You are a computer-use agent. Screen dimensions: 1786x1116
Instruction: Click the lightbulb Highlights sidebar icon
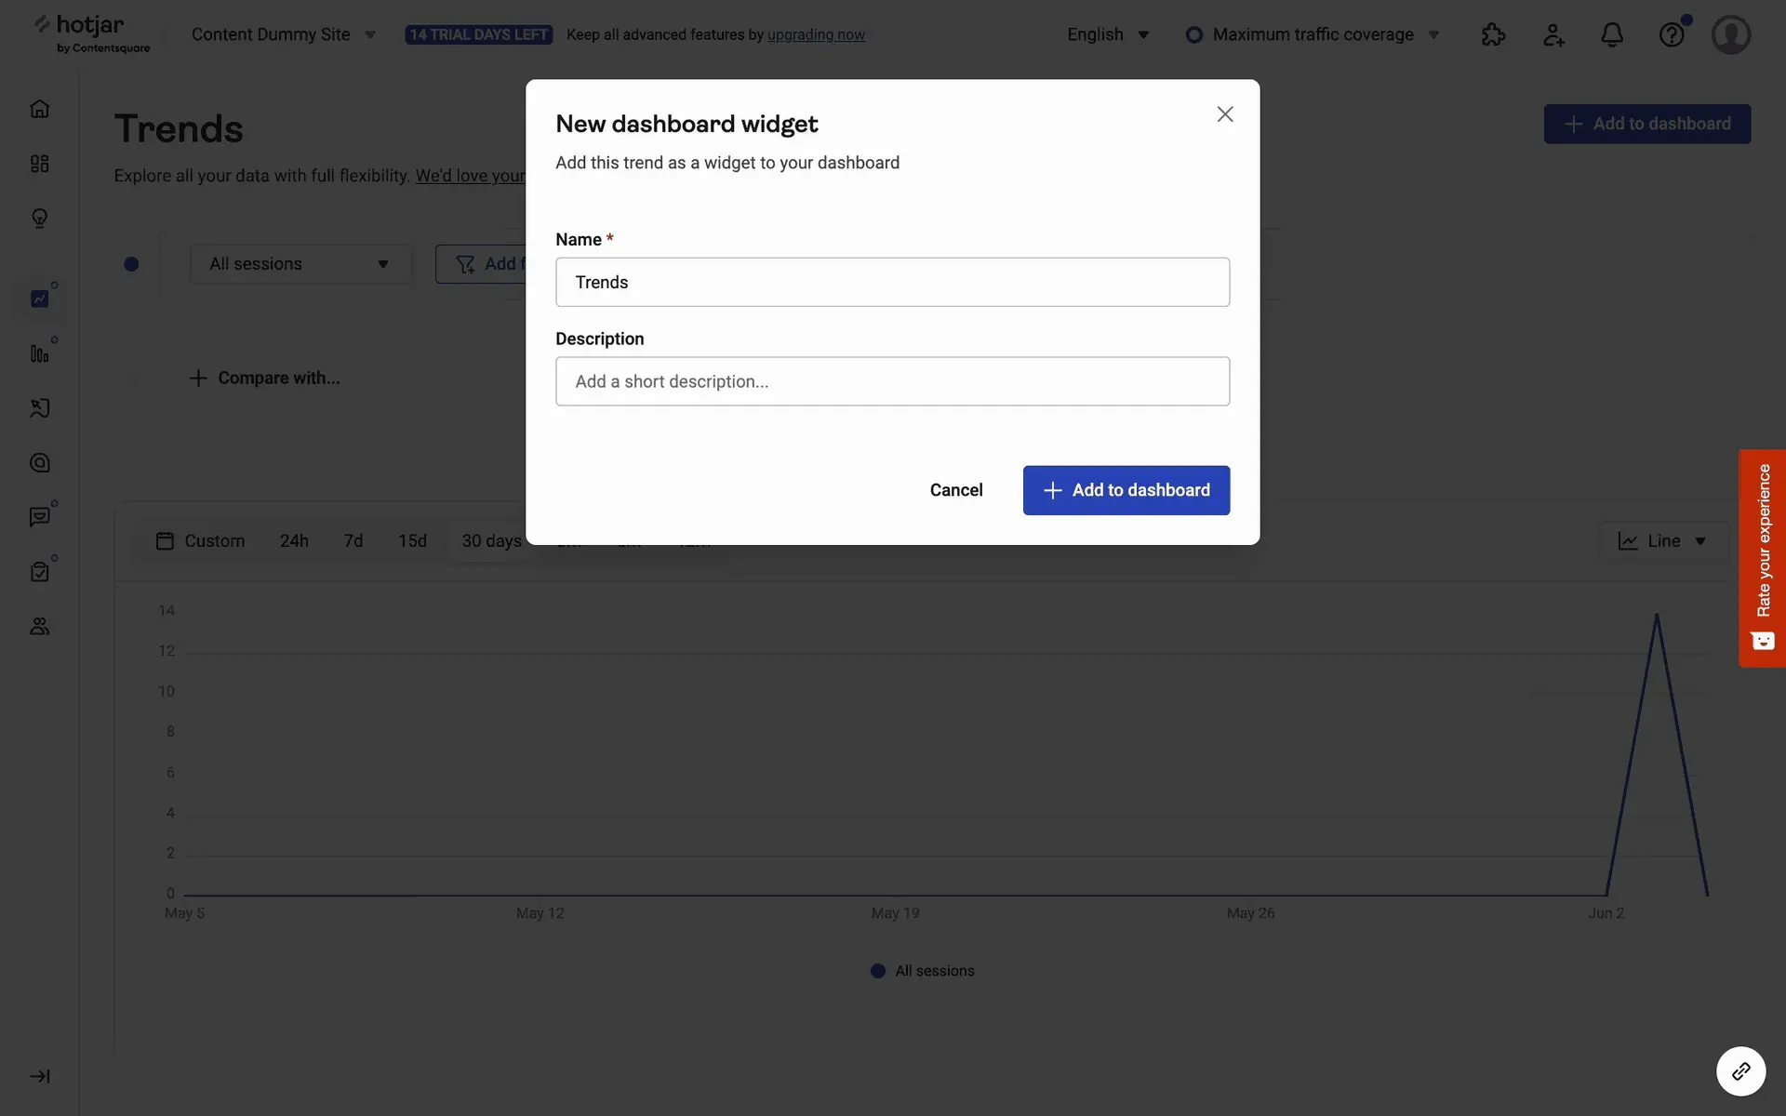point(39,219)
